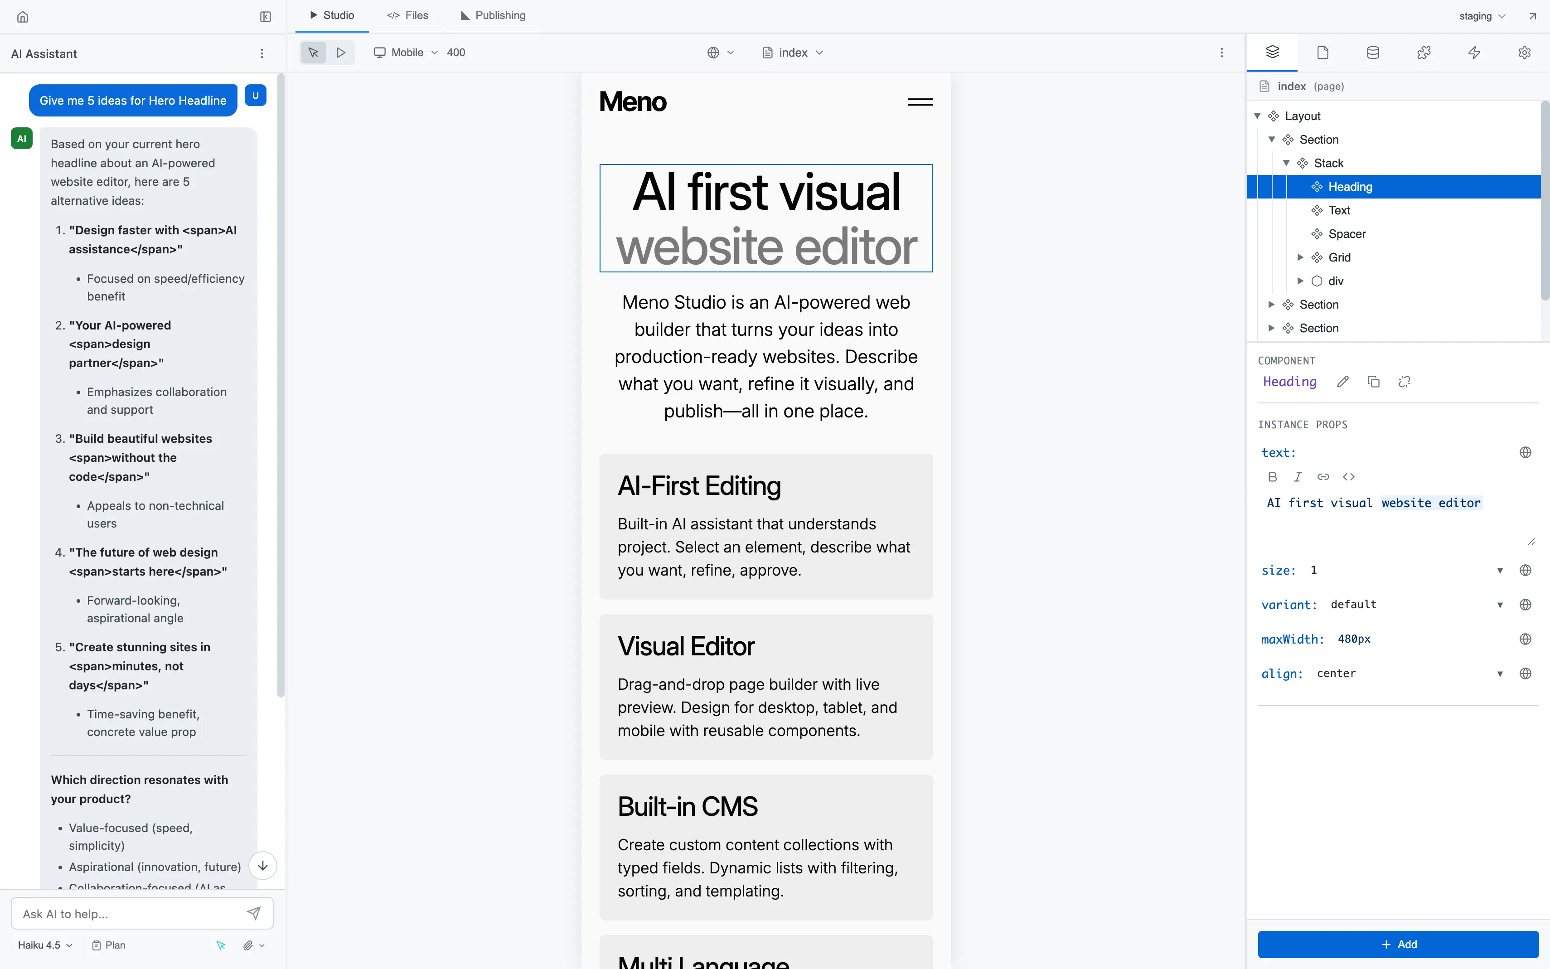Image resolution: width=1550 pixels, height=969 pixels.
Task: Click the send message paper-plane icon
Action: [x=254, y=913]
